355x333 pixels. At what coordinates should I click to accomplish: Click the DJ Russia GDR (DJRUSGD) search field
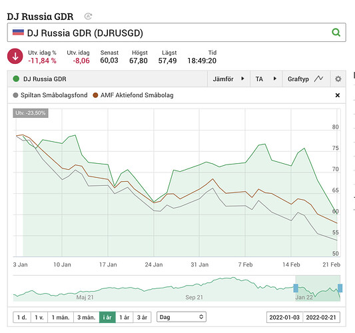click(x=177, y=33)
